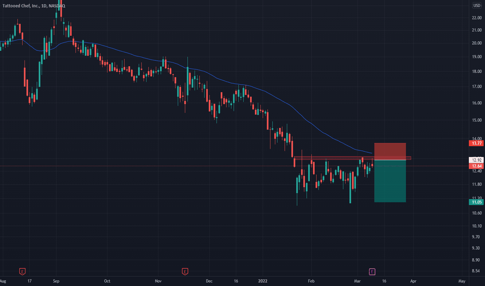Image resolution: width=485 pixels, height=286 pixels.
Task: Click the 14.00 price axis label
Action: coord(477,138)
